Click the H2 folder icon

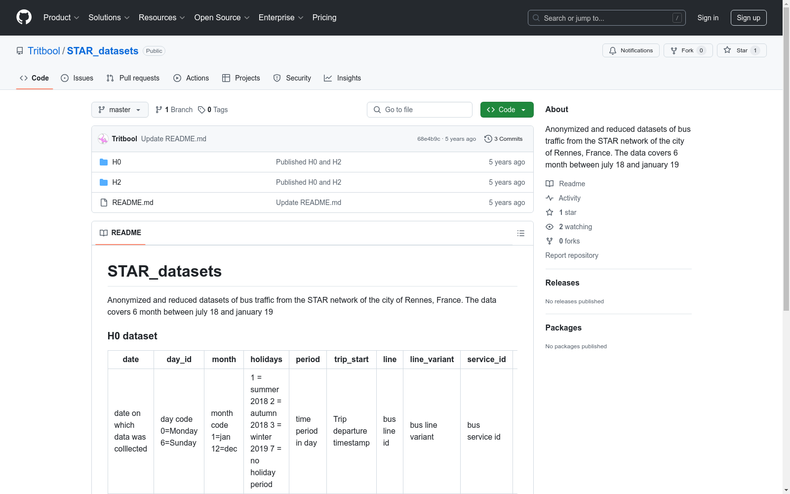104,182
